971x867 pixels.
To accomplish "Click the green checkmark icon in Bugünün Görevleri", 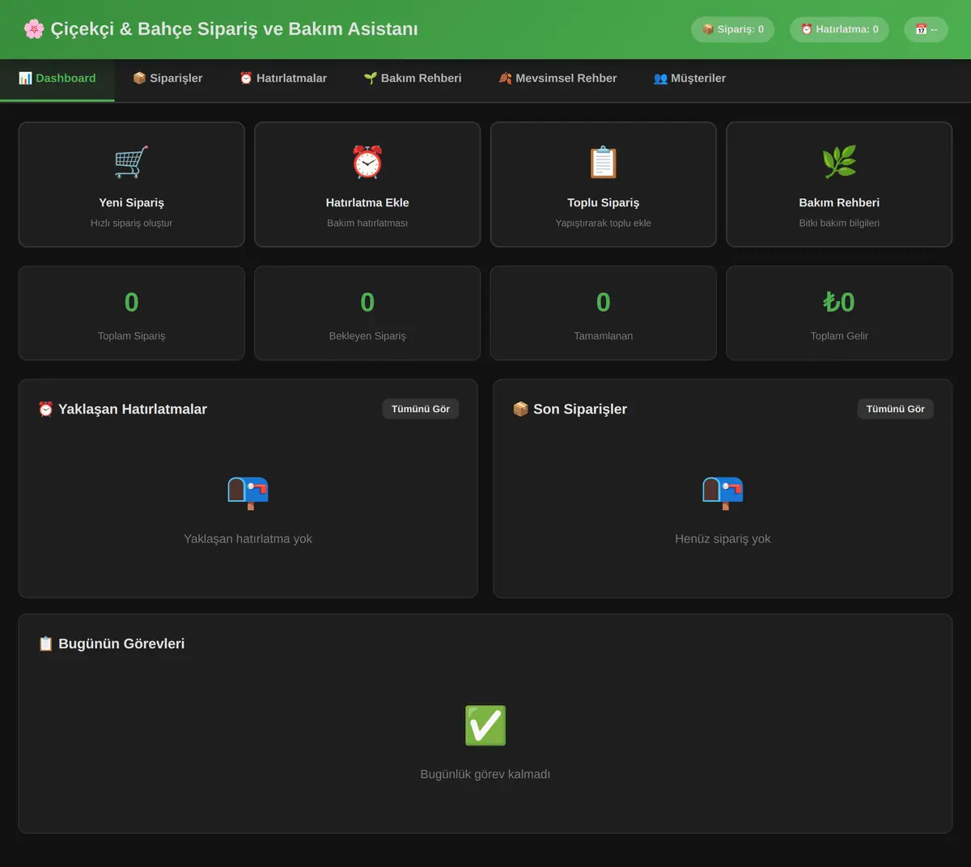I will (485, 725).
